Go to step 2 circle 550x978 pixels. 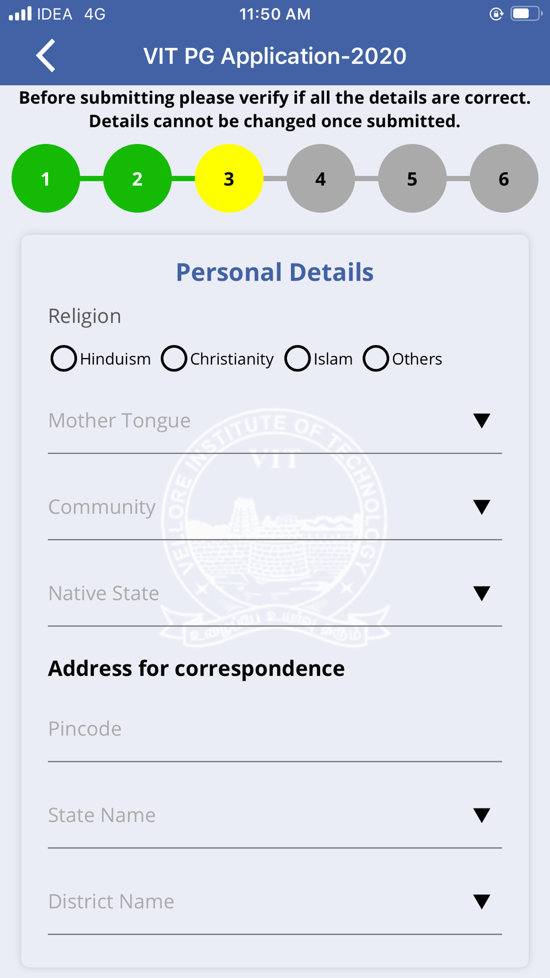(x=137, y=178)
